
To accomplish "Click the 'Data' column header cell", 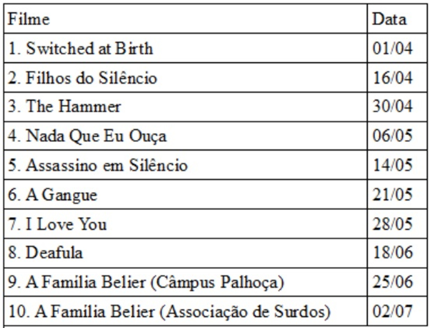I will 389,20.
